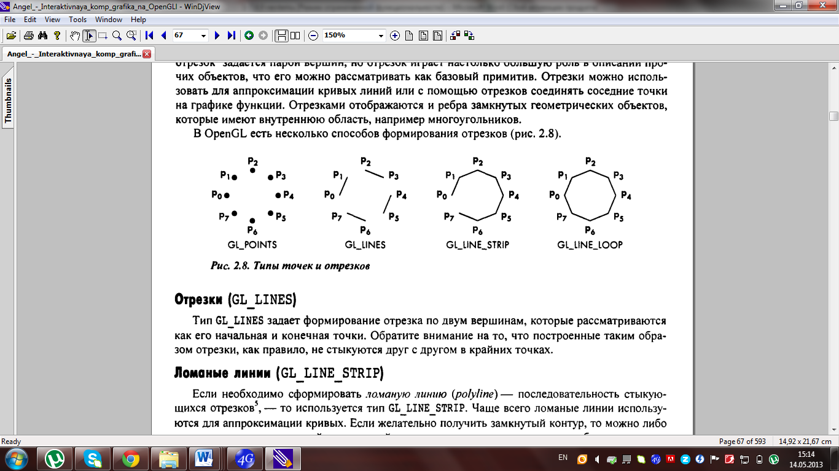Open the Window menu
The height and width of the screenshot is (471, 839).
tap(109, 20)
